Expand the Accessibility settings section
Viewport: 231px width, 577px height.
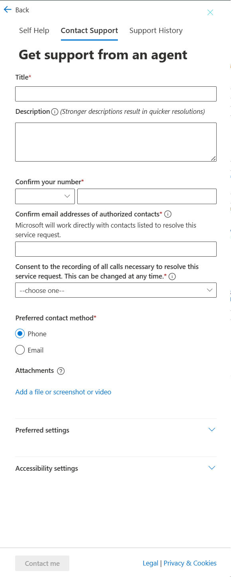pos(116,468)
